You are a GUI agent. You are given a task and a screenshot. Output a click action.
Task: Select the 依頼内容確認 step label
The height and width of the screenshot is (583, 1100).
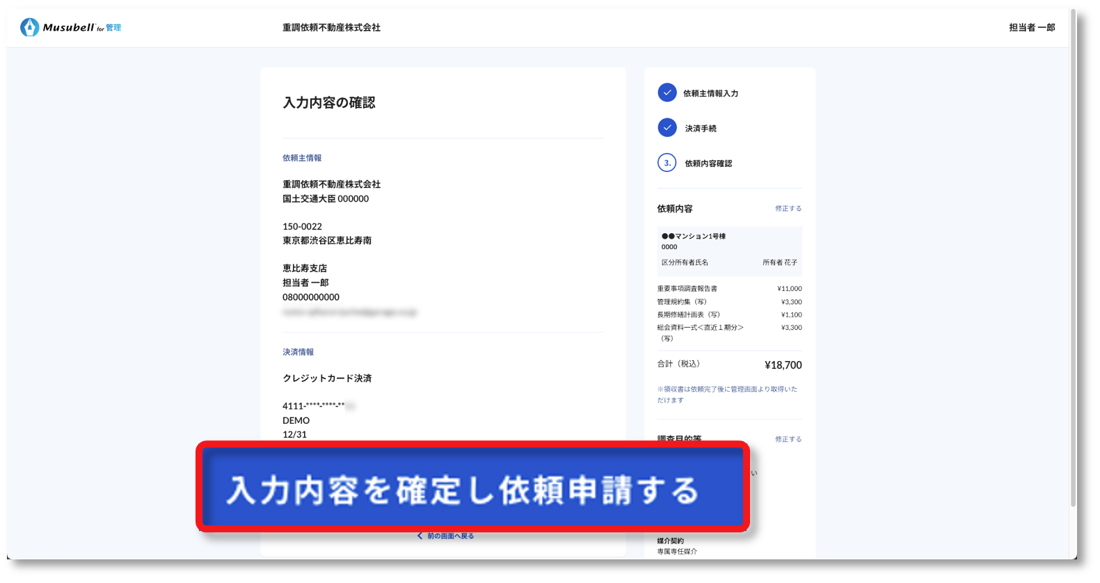point(708,163)
